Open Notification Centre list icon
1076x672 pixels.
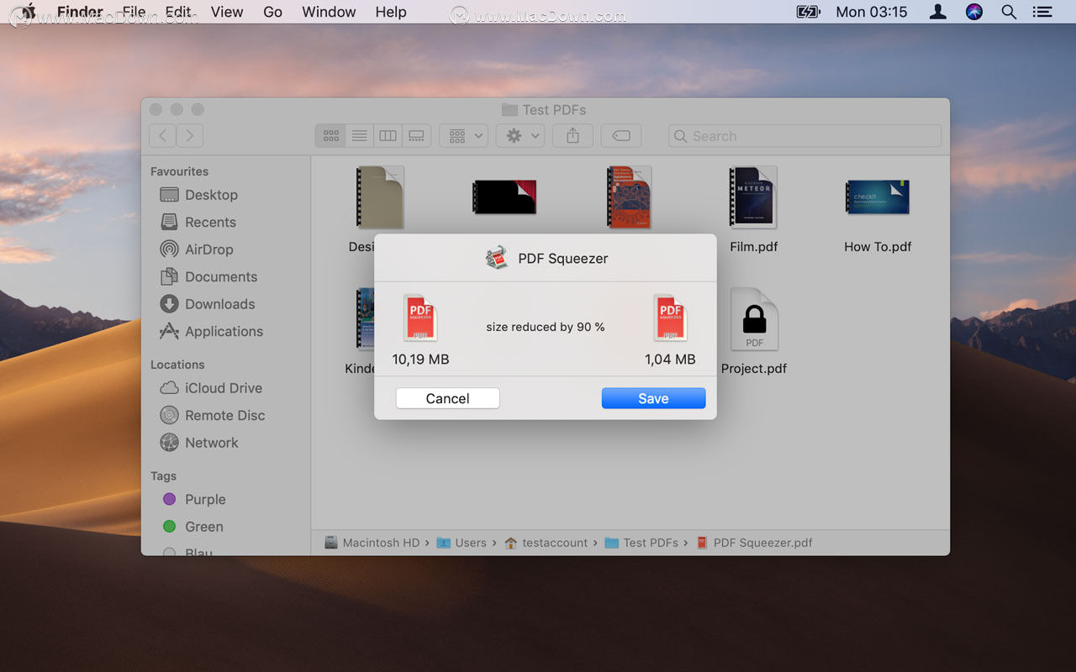point(1042,12)
